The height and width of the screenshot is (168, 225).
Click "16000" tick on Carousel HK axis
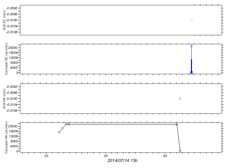13,131
